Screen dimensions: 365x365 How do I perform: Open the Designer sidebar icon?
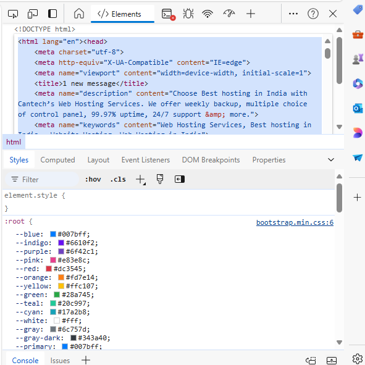pyautogui.click(x=358, y=133)
